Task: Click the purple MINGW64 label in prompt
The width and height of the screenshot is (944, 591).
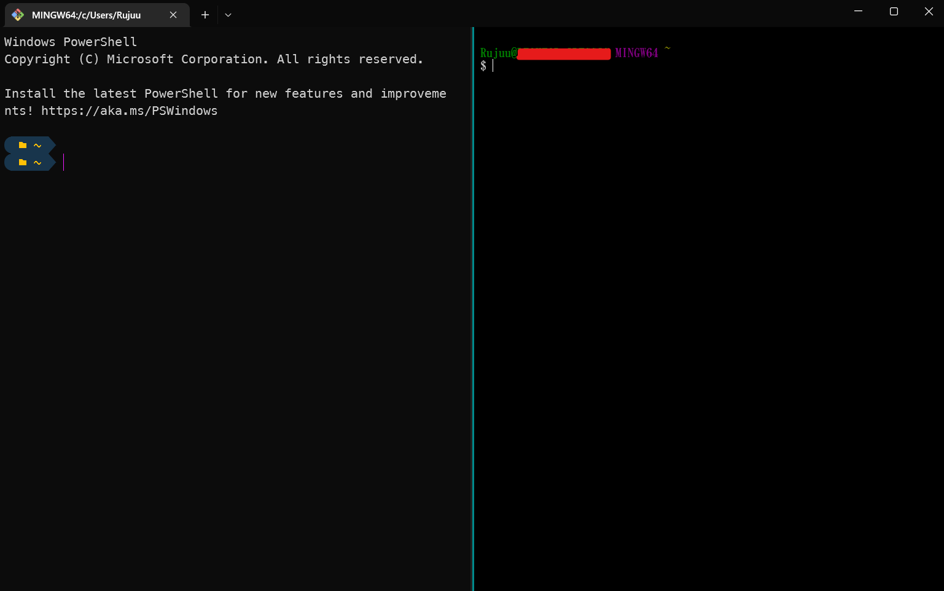Action: click(636, 53)
